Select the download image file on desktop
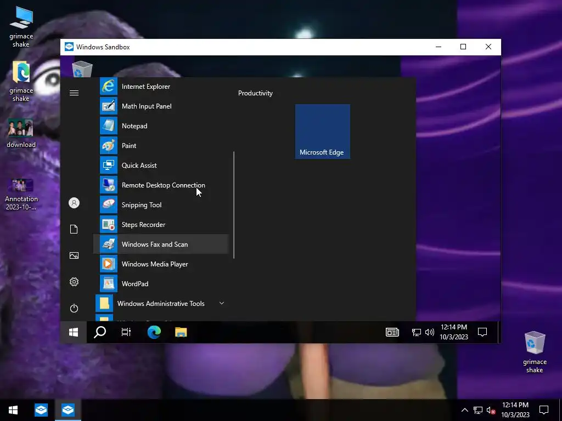The width and height of the screenshot is (562, 421). [21, 133]
